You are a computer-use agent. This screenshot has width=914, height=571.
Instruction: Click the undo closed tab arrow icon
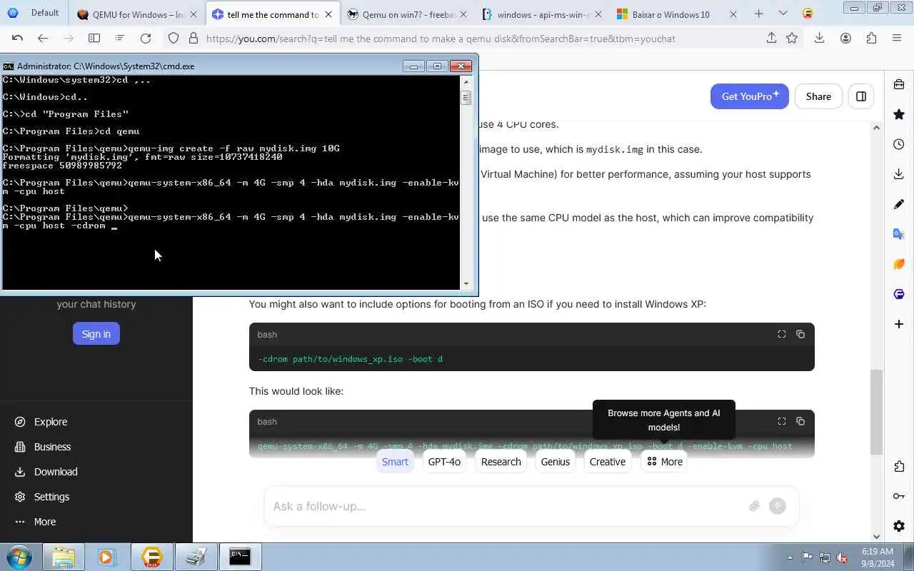pos(17,39)
